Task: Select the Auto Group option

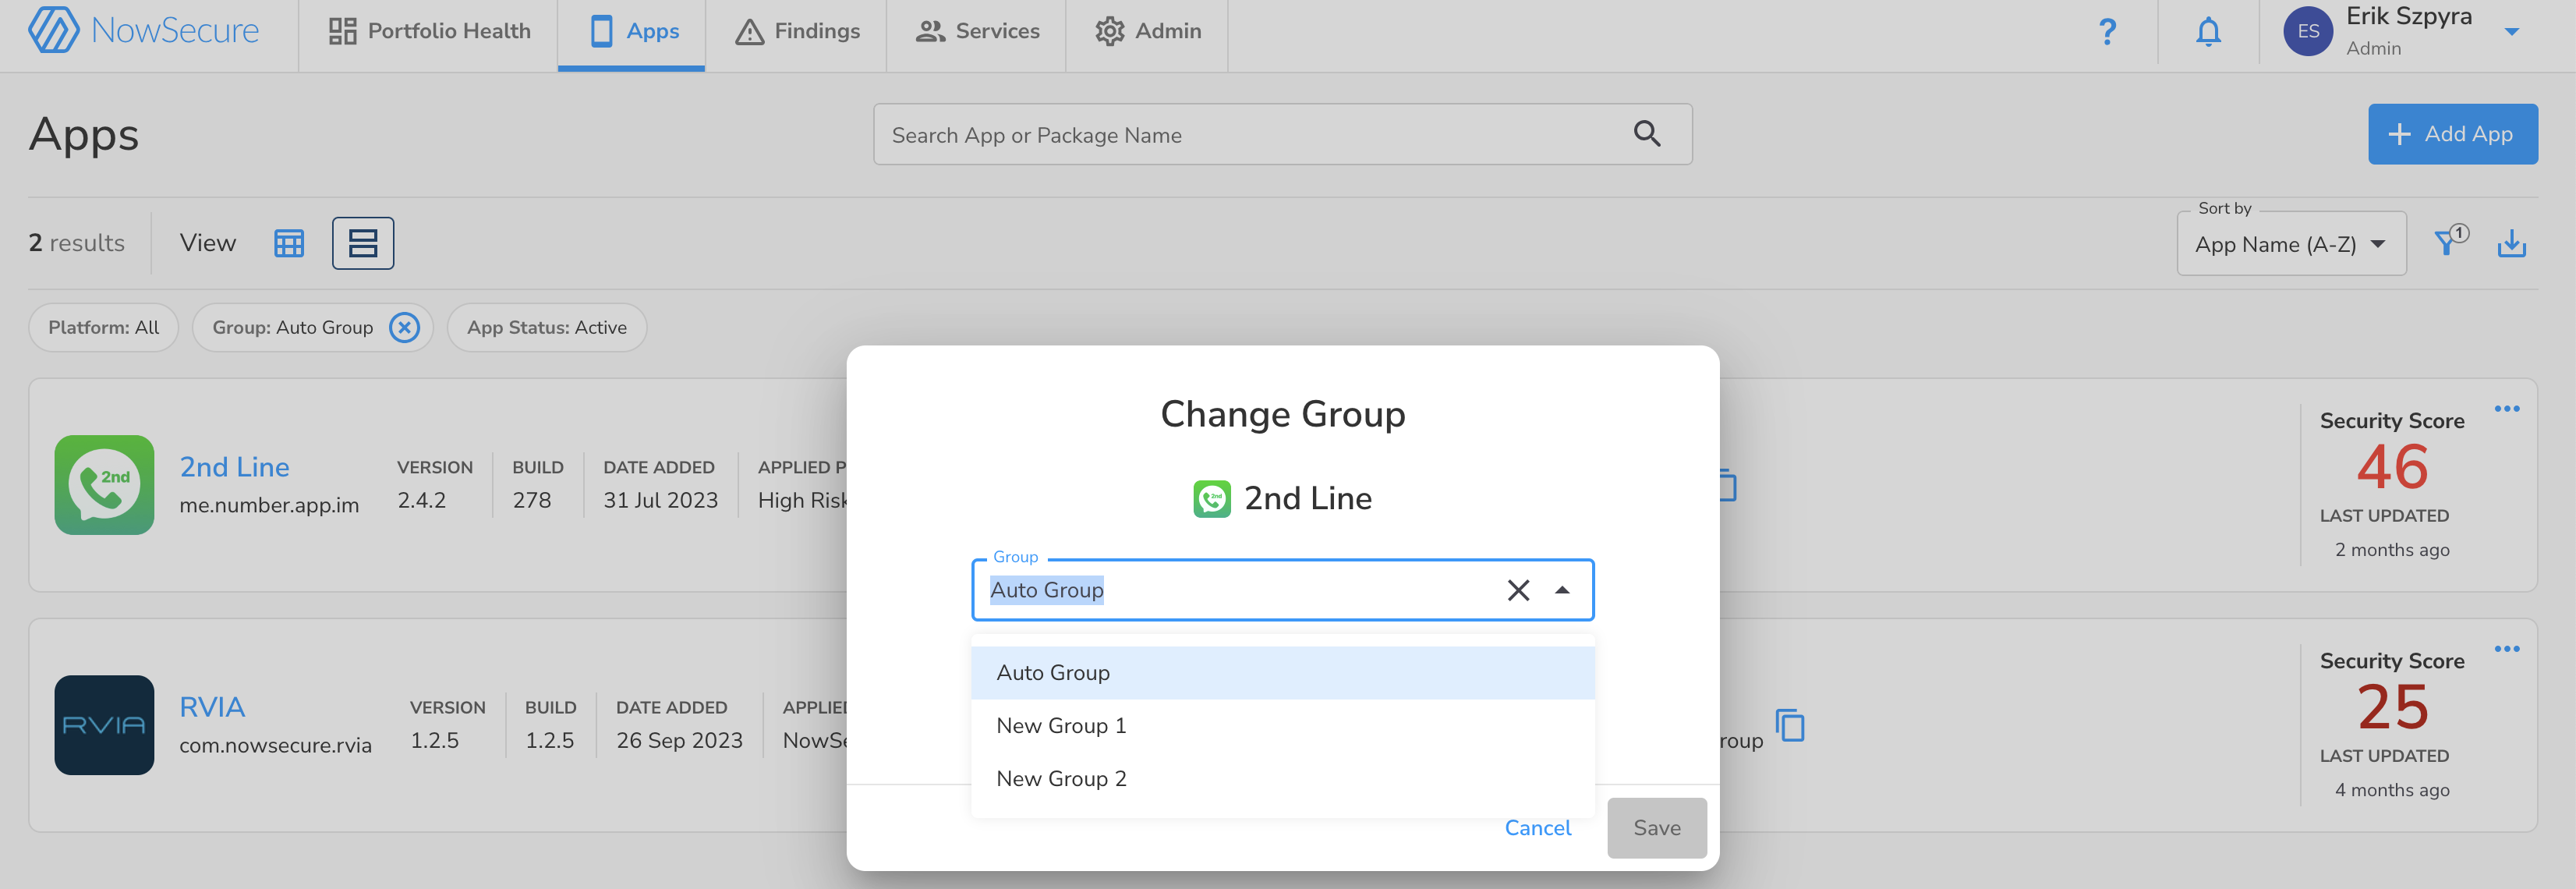Action: pyautogui.click(x=1283, y=673)
